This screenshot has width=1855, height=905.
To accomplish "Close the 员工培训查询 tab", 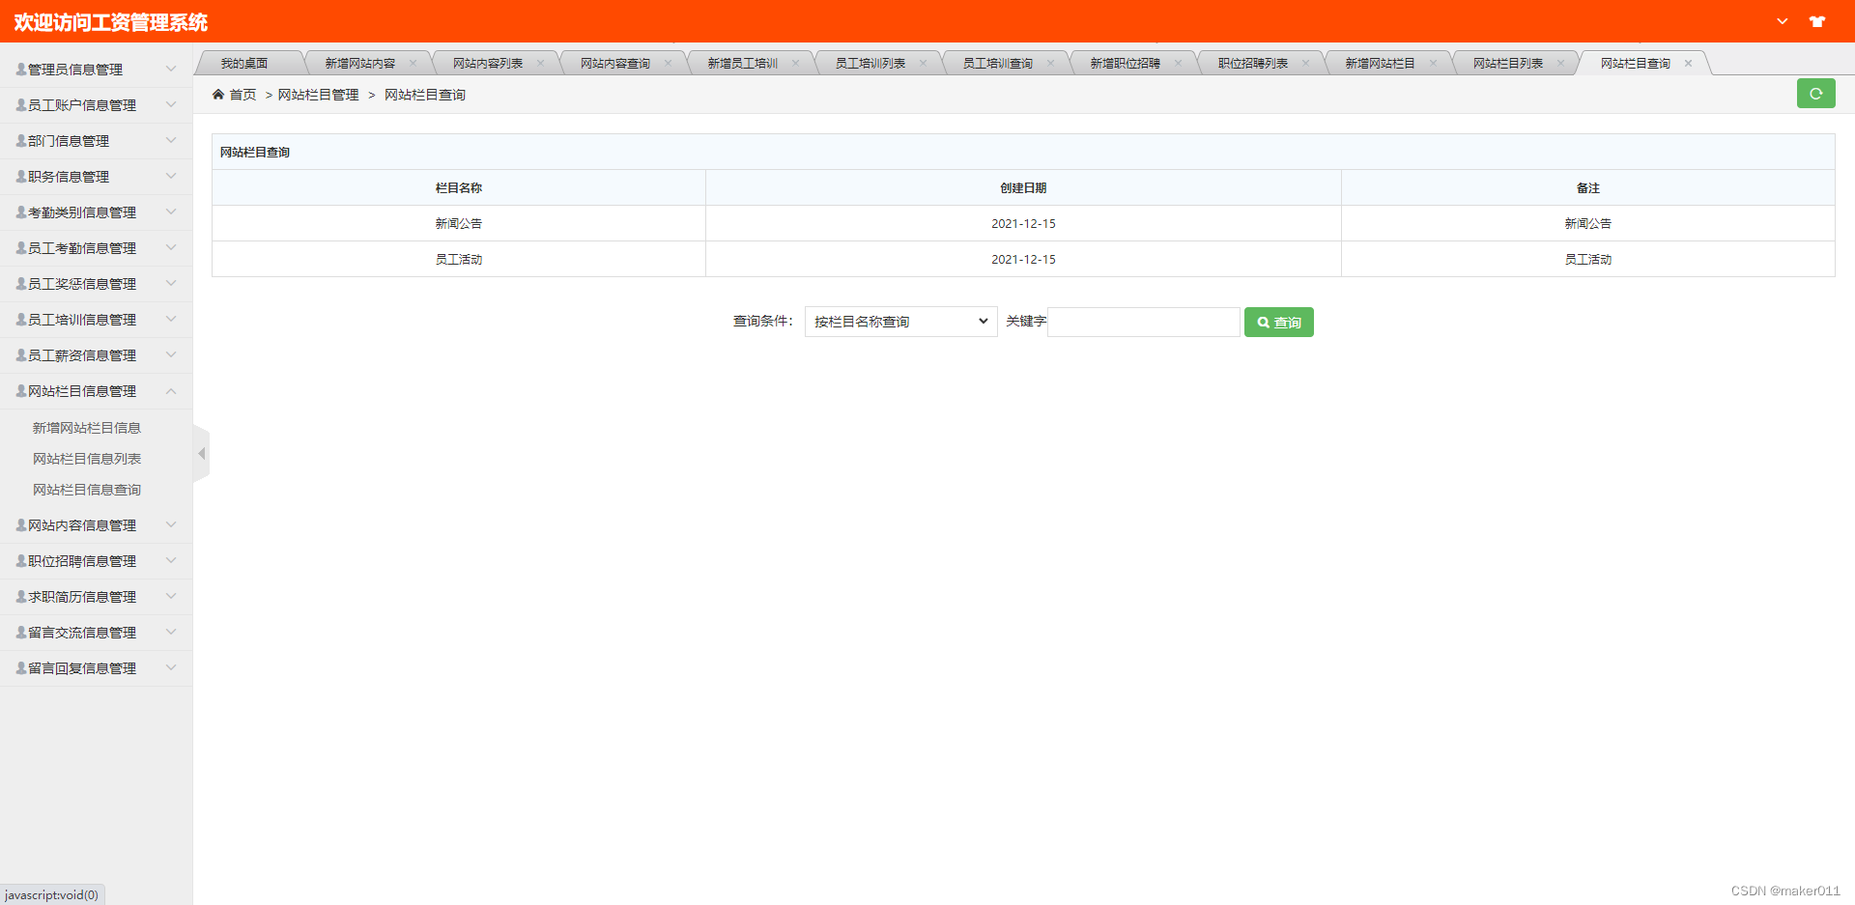I will click(x=1050, y=64).
